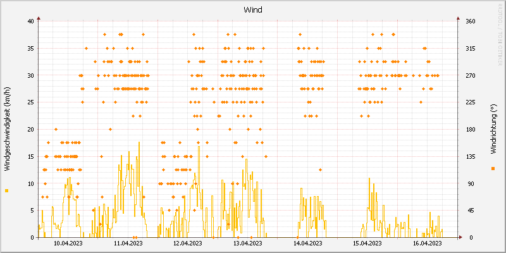Click the orange wind direction legend square
The width and height of the screenshot is (506, 253).
493,168
